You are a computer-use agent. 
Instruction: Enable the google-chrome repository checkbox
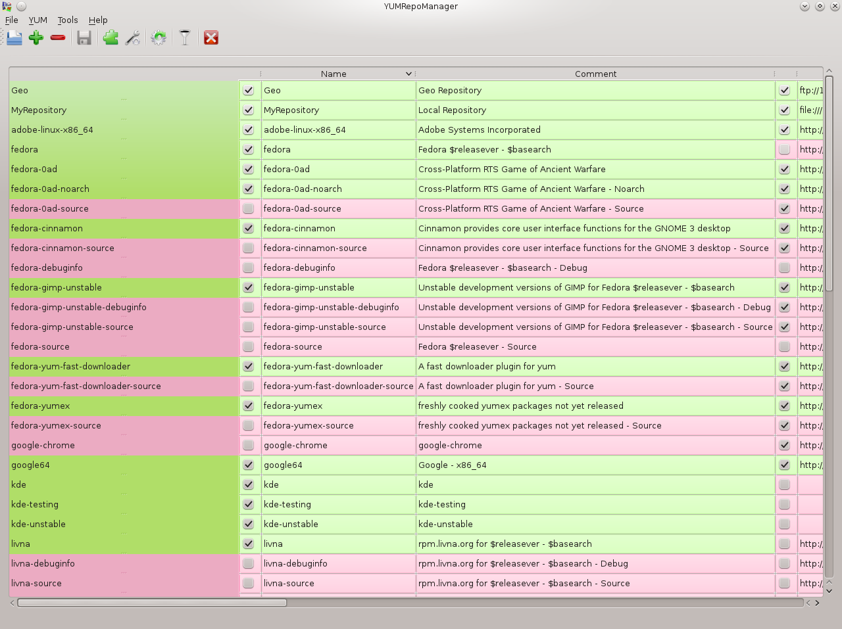point(248,445)
